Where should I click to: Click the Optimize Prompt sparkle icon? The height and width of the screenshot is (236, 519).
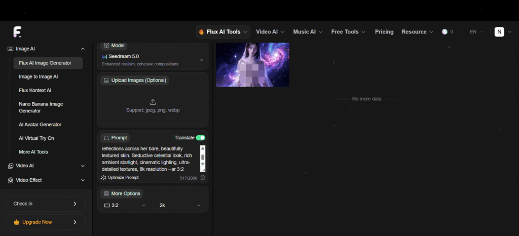coord(103,177)
